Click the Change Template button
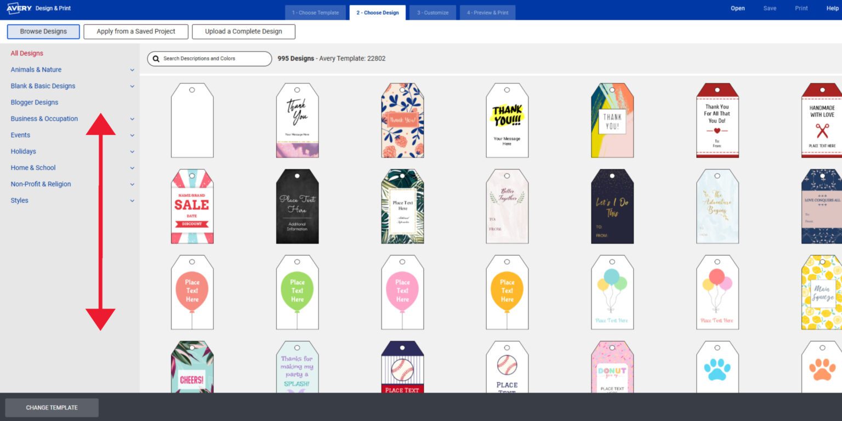Screen dimensions: 842x421 click(52, 408)
